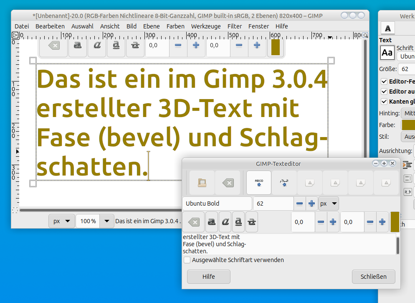Click the 100 % zoom field
415x303 pixels.
point(88,221)
